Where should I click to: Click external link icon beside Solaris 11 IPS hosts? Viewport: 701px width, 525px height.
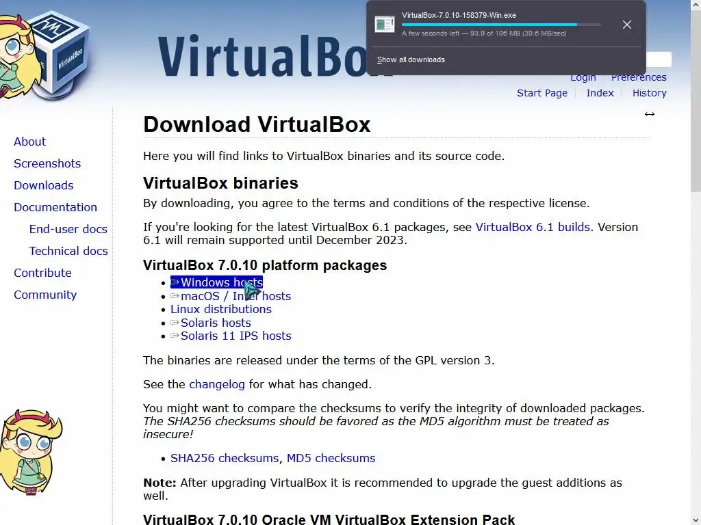coord(175,336)
